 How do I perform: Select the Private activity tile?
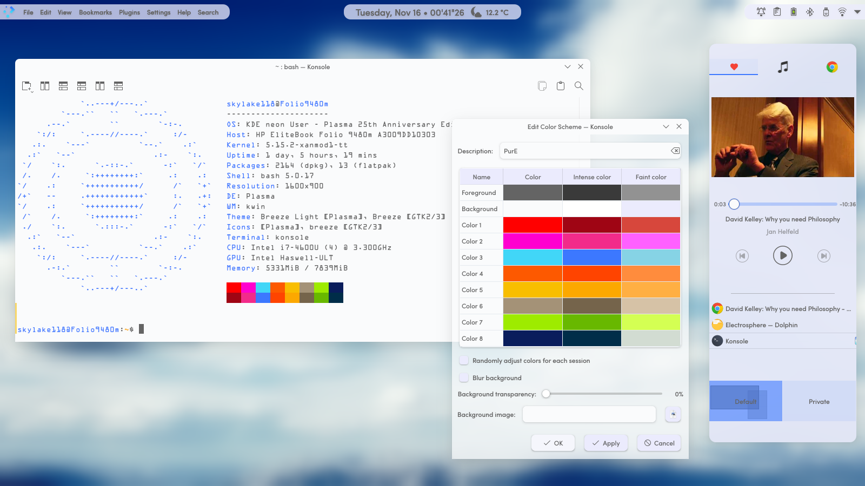[819, 401]
